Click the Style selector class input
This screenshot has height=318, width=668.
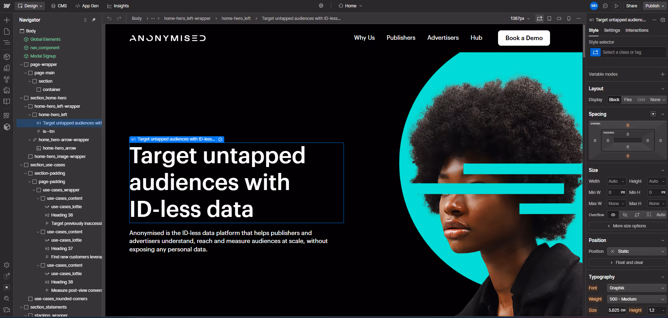coord(628,52)
